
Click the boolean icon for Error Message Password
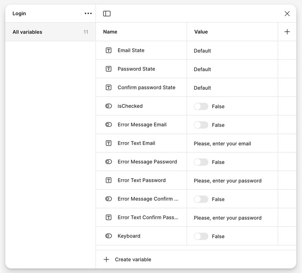(x=109, y=162)
